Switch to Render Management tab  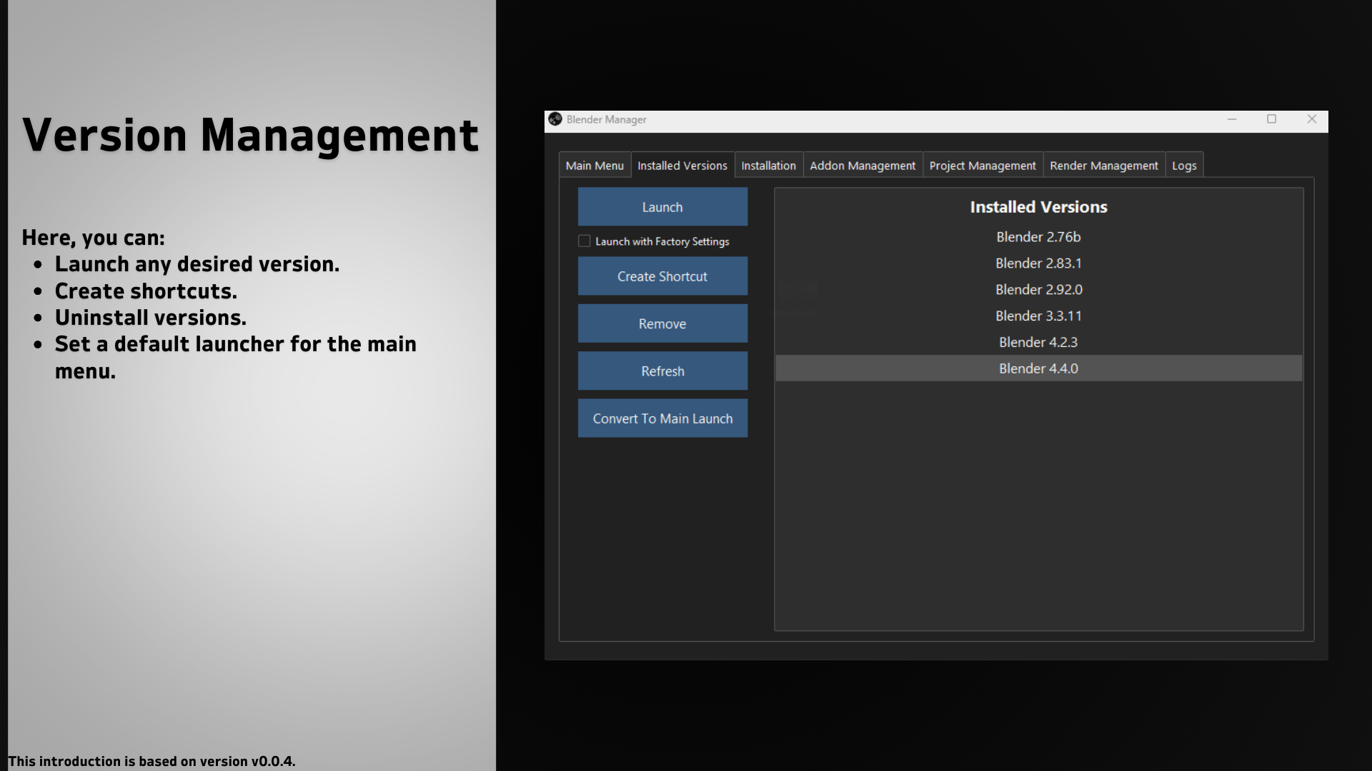pos(1103,166)
